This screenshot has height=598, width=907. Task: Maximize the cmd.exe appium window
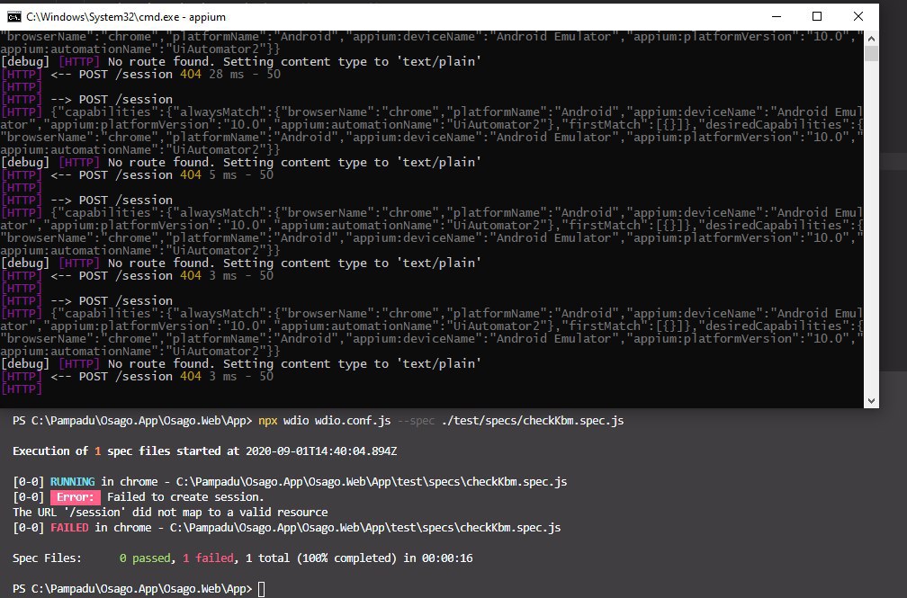tap(817, 17)
